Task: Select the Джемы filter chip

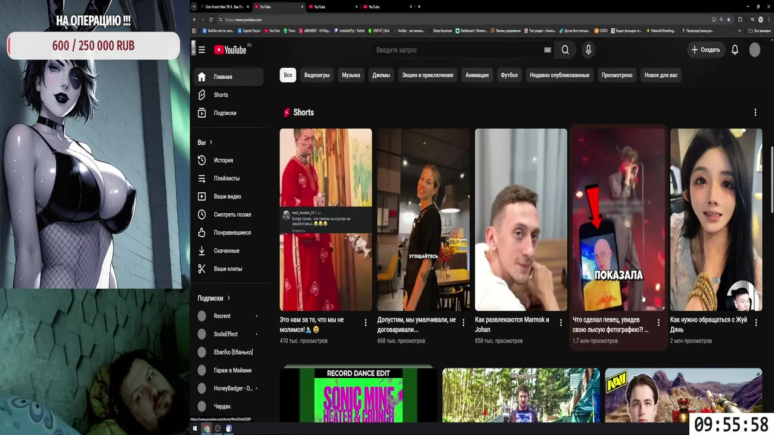Action: click(381, 75)
